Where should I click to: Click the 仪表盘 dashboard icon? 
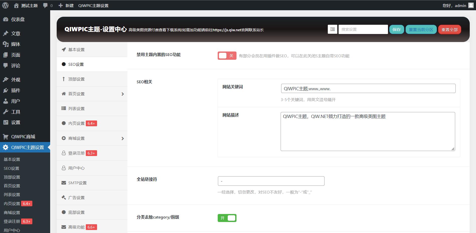click(x=6, y=19)
